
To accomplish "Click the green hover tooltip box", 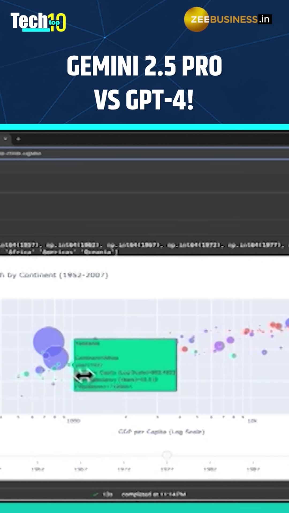I will tap(125, 365).
